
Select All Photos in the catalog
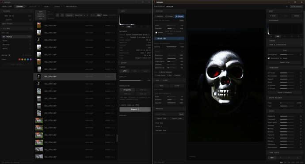click(x=16, y=37)
